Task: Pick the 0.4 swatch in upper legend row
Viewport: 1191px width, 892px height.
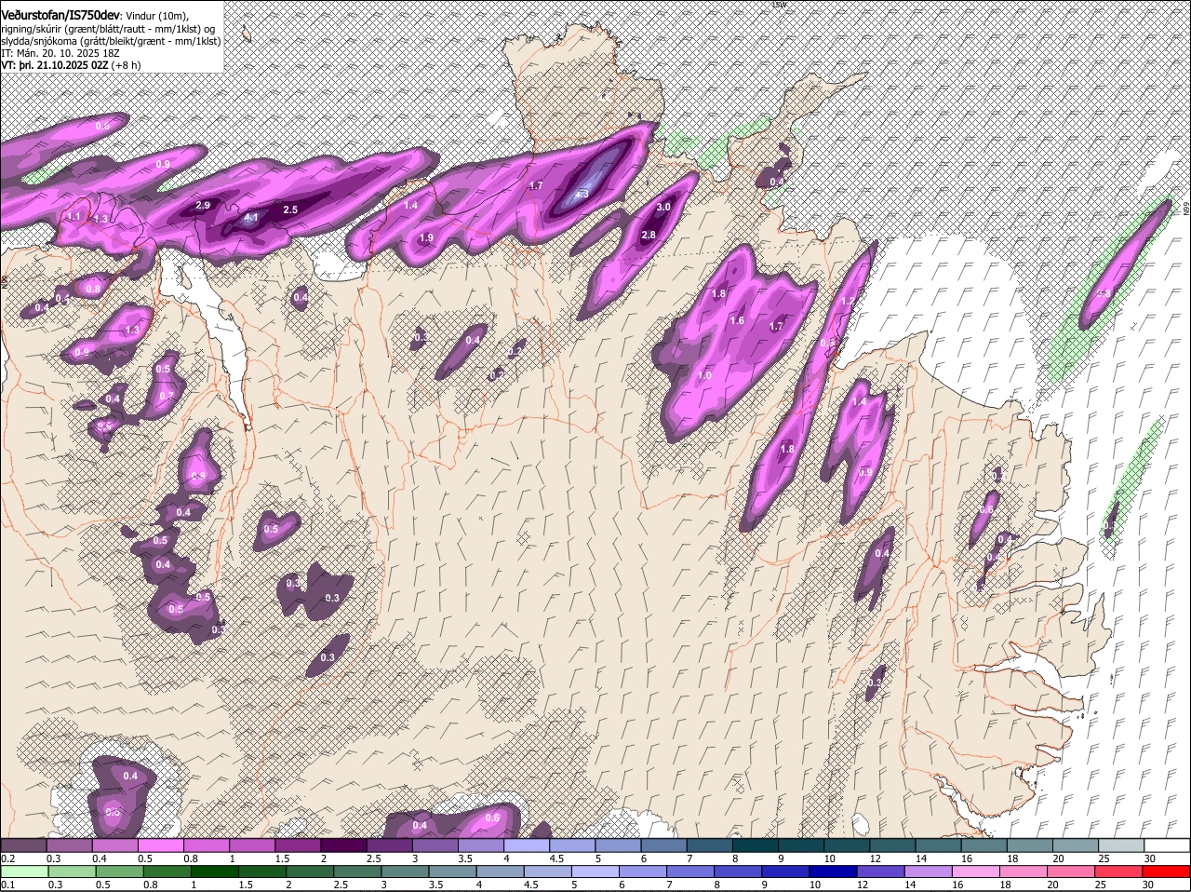Action: point(115,845)
